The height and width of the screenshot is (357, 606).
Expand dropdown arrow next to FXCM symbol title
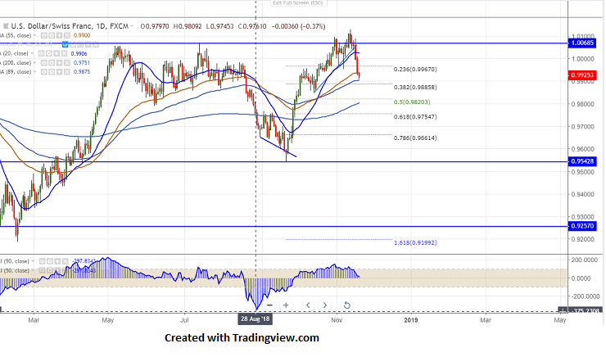[131, 26]
